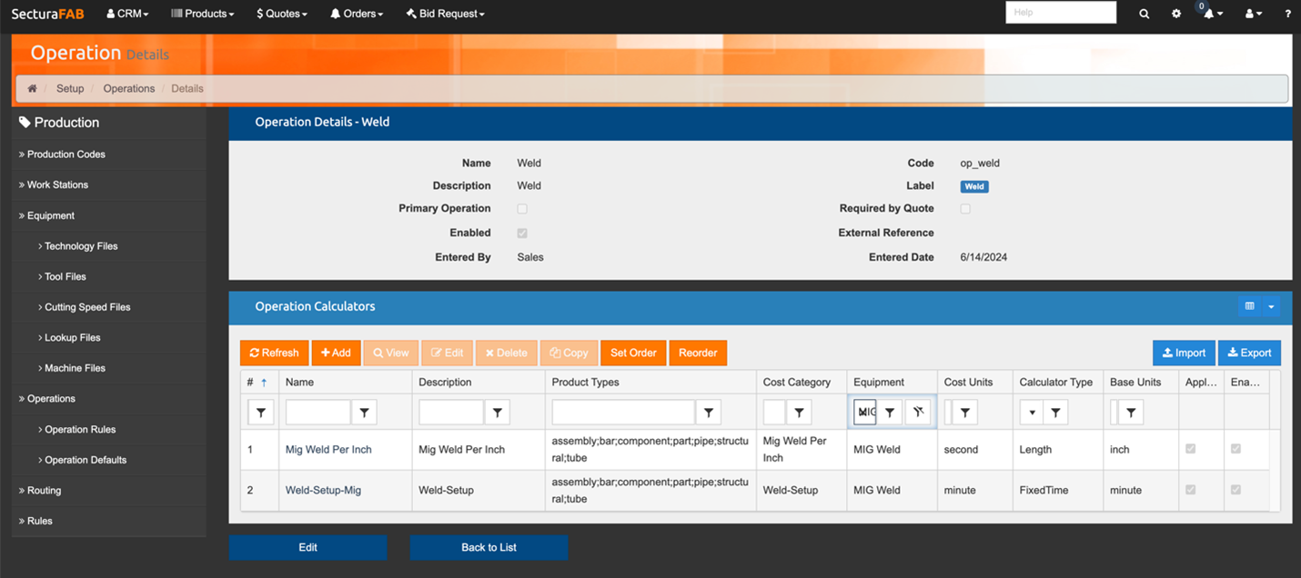
Task: Clear the Equipment column filter icon
Action: (918, 413)
